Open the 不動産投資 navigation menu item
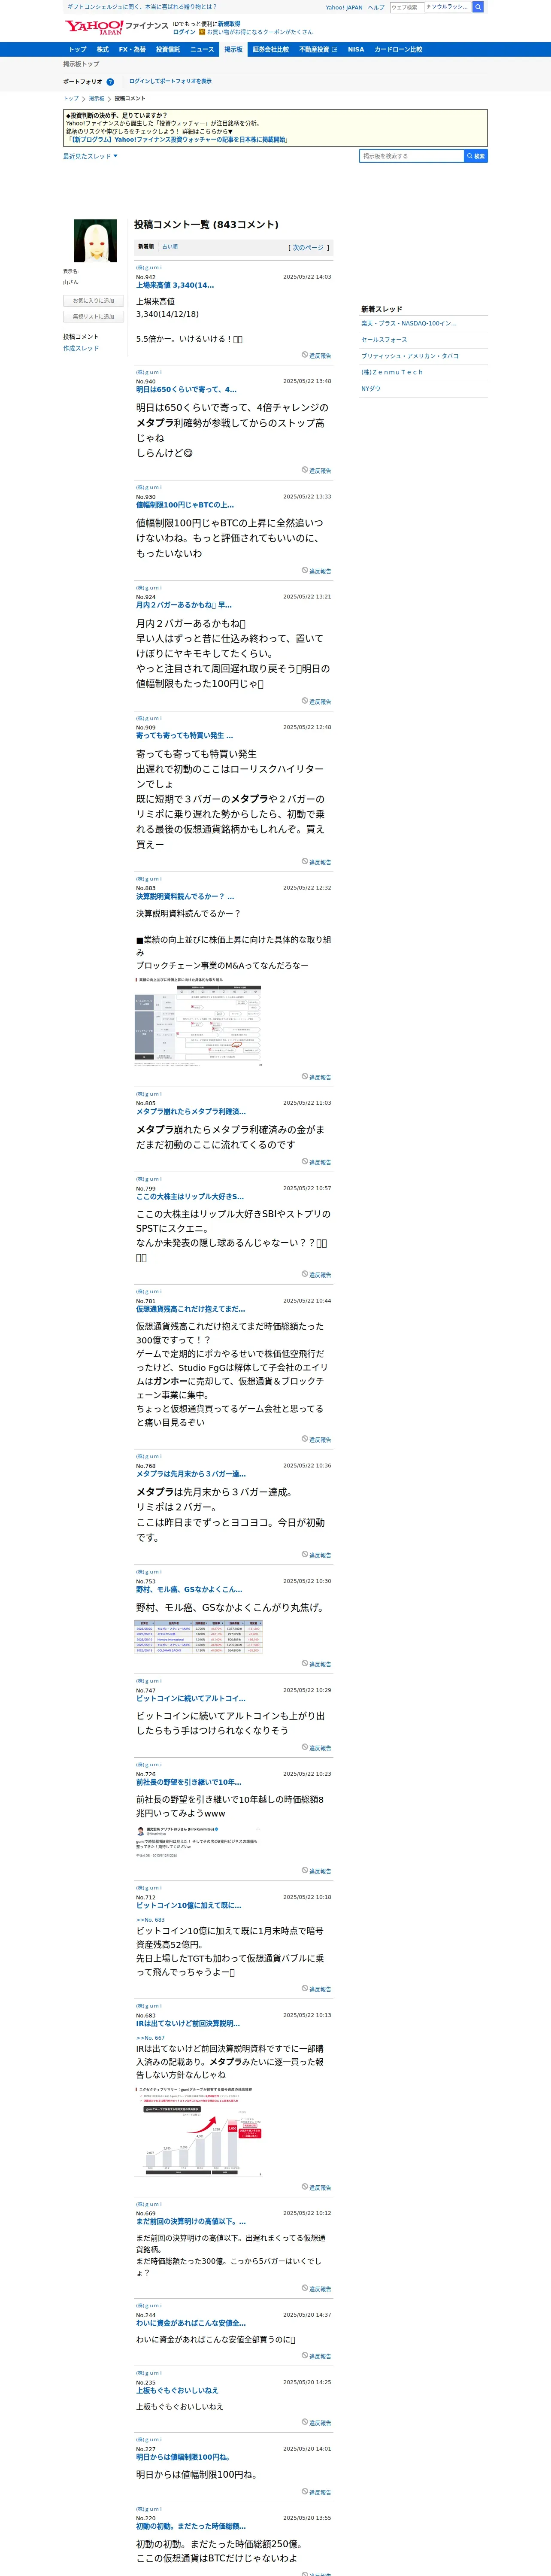 (318, 49)
